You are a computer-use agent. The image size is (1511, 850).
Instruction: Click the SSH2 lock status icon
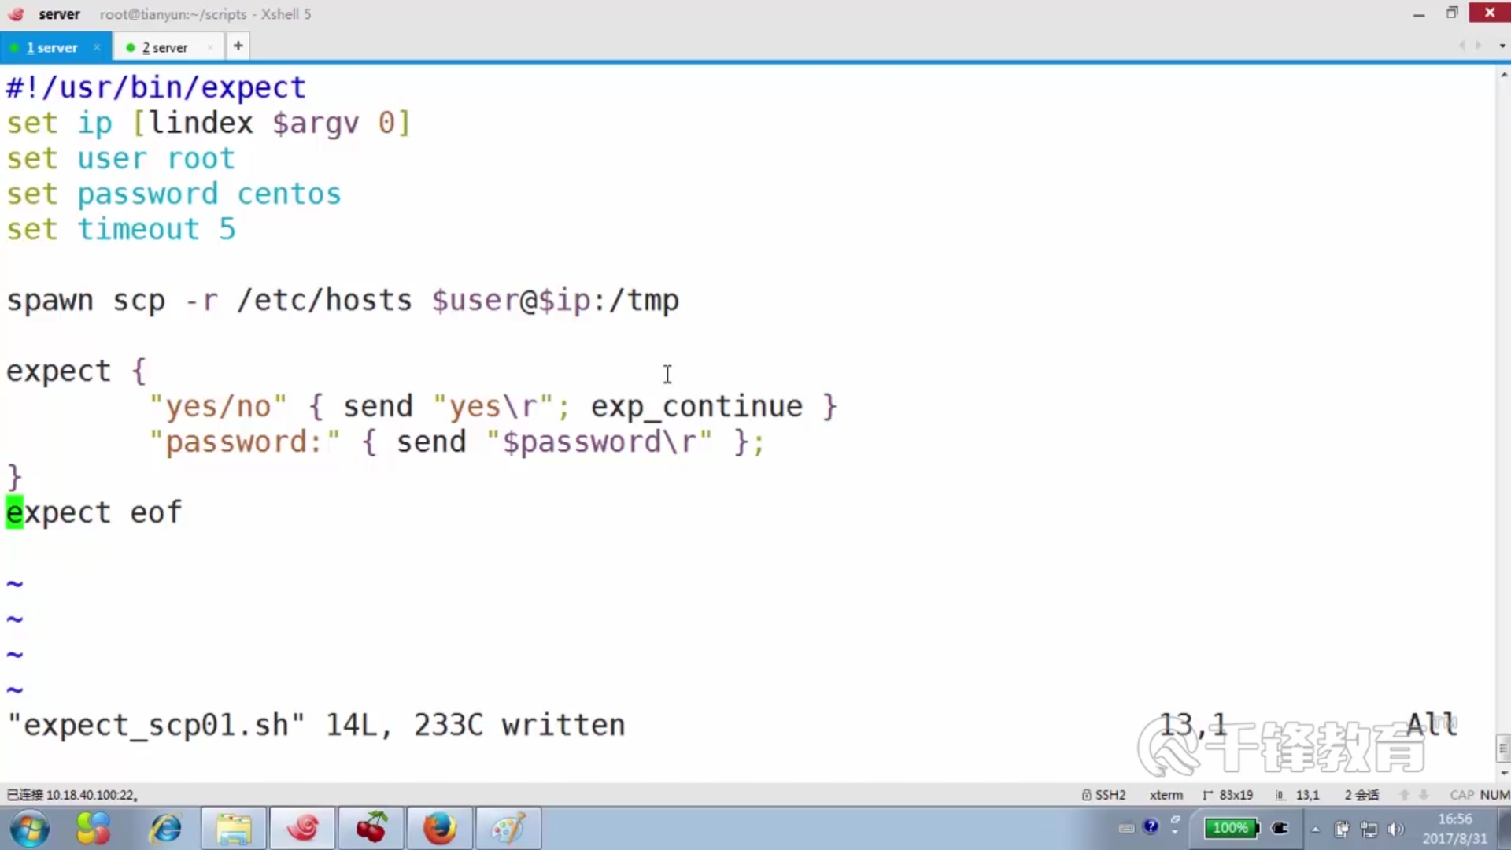1087,795
